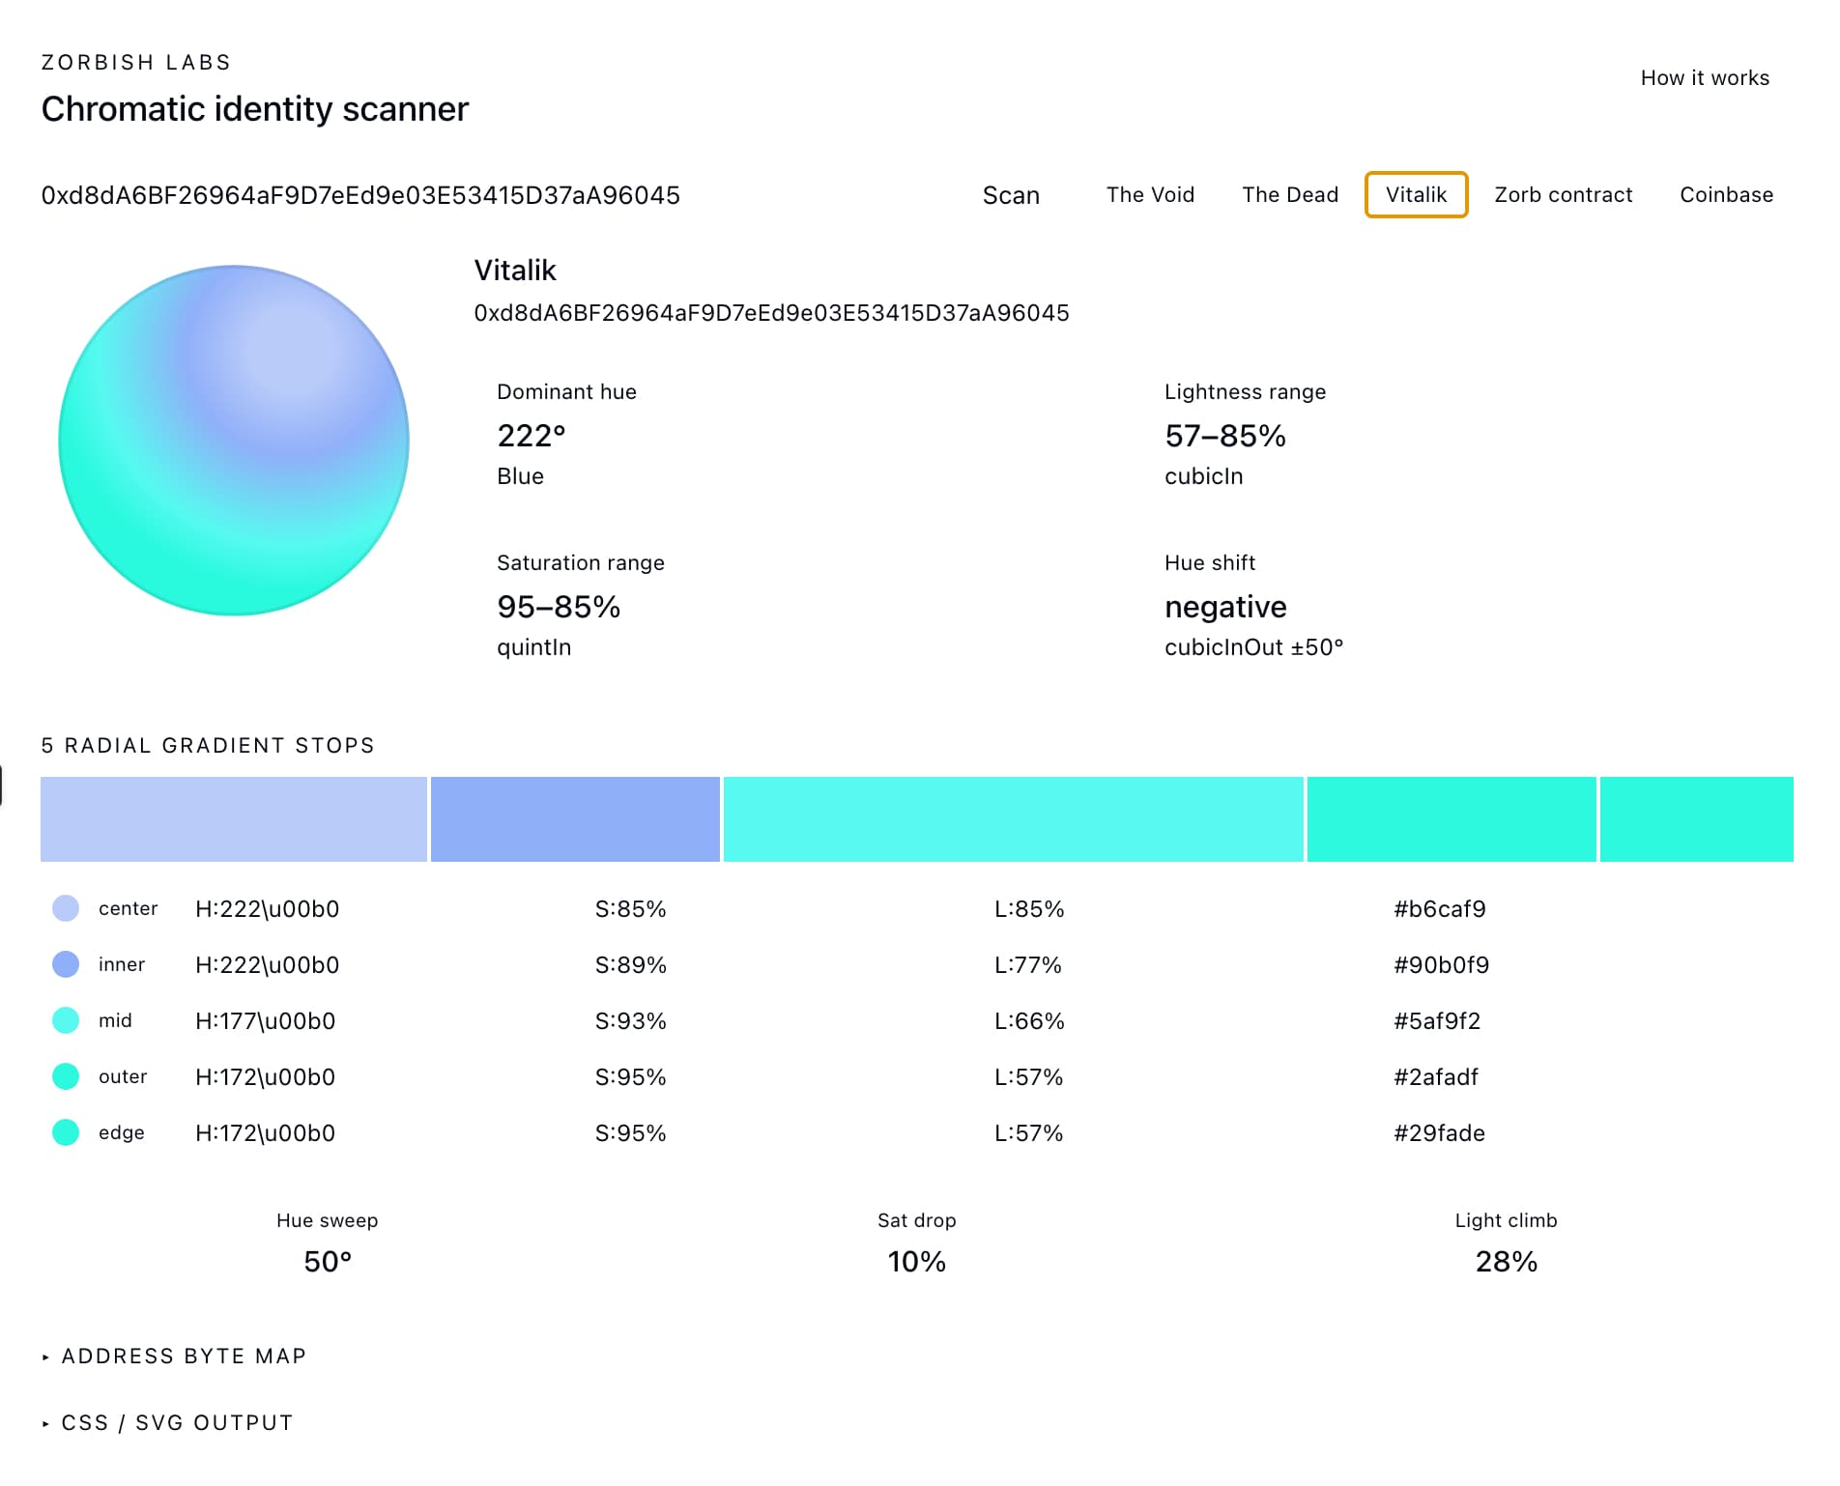Click the center stop color dot
Image resolution: width=1840 pixels, height=1486 pixels.
coord(66,908)
